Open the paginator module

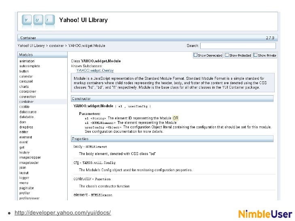(26, 188)
